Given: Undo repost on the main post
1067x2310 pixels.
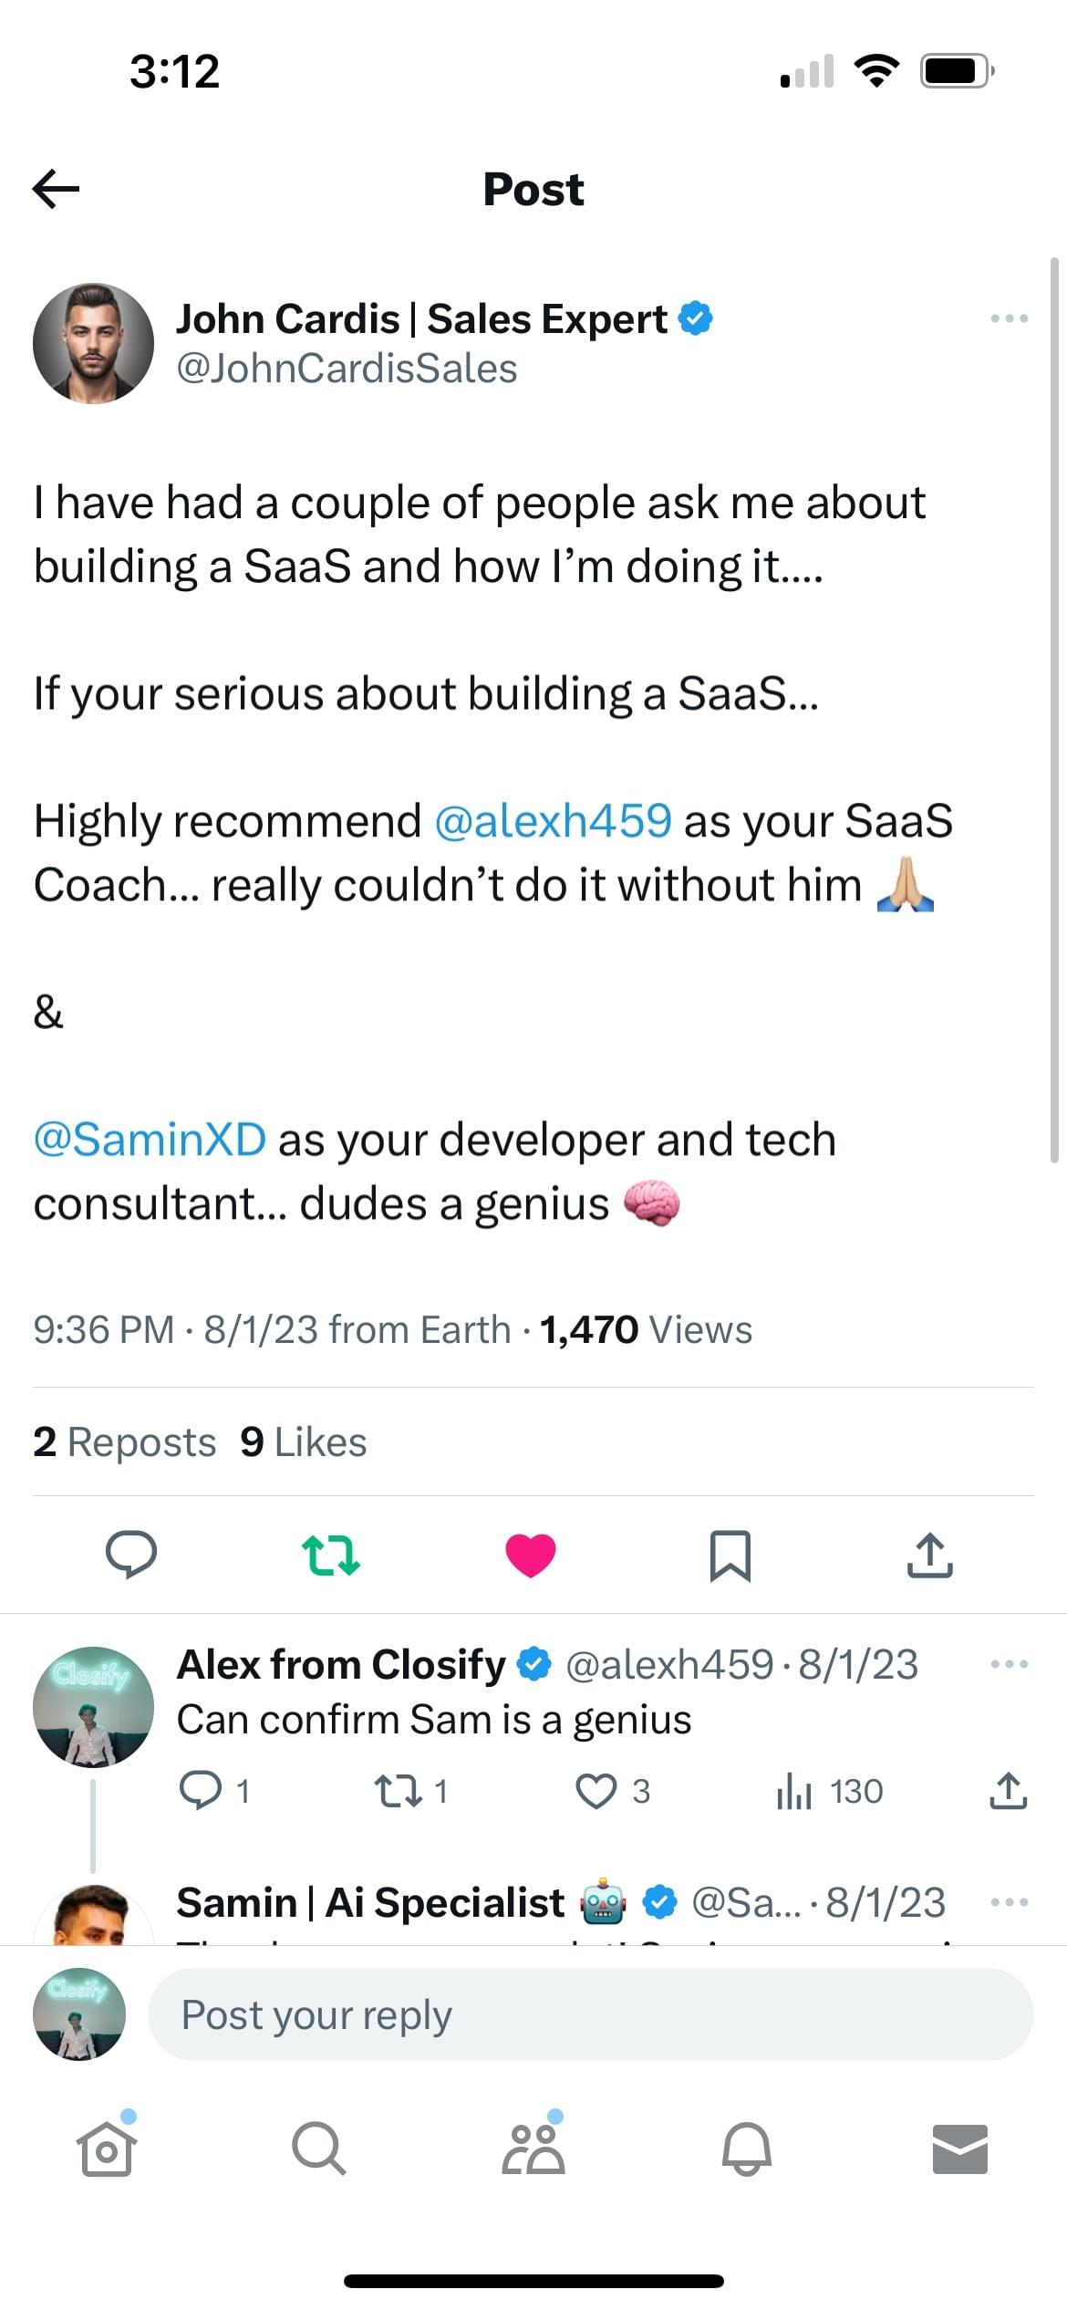Looking at the screenshot, I should pos(330,1555).
